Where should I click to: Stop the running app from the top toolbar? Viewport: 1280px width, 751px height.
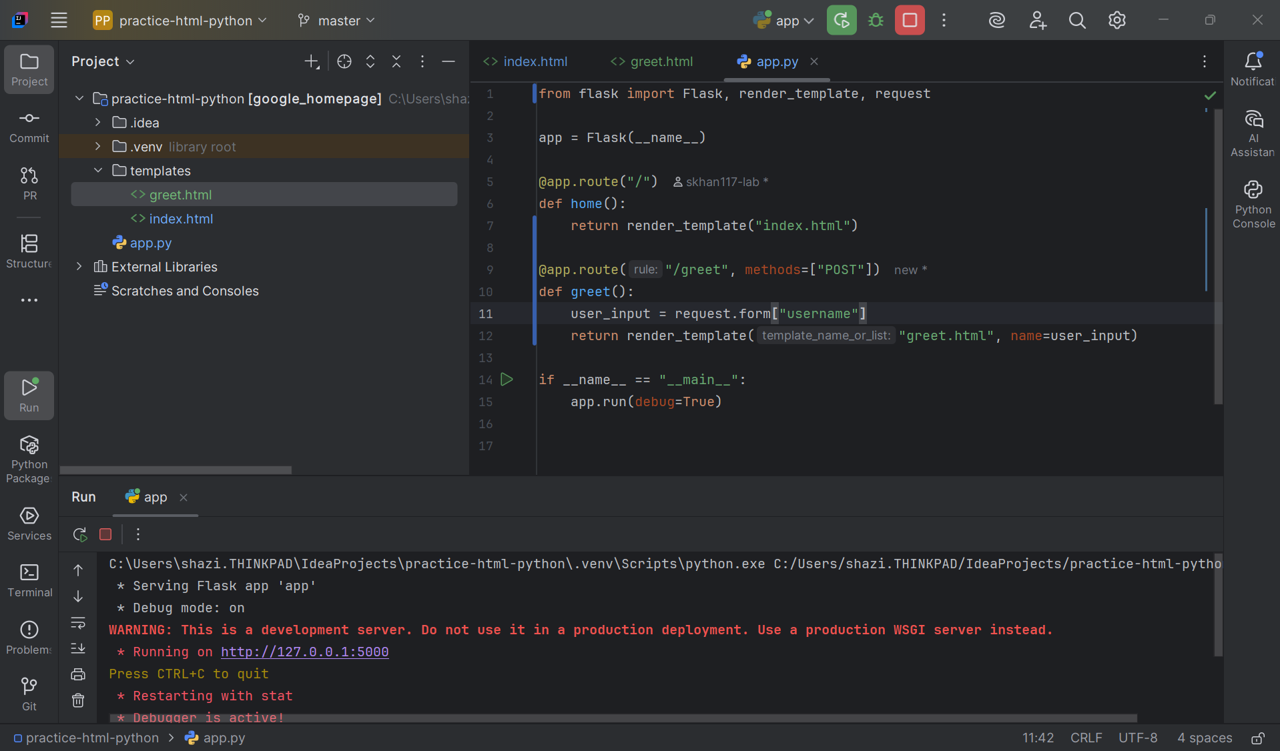click(x=910, y=20)
